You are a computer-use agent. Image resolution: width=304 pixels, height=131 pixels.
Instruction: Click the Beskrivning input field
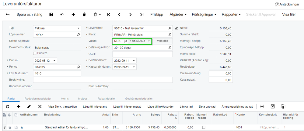[x=103, y=80]
